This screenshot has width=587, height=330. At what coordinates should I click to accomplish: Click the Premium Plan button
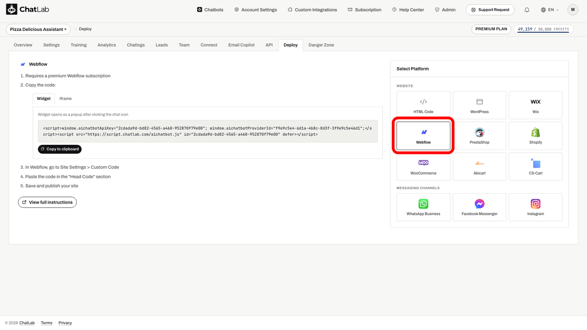[491, 29]
